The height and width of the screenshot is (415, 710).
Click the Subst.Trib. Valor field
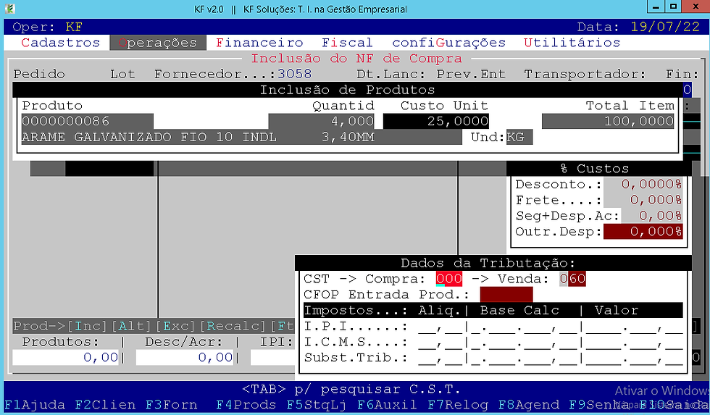coord(635,358)
